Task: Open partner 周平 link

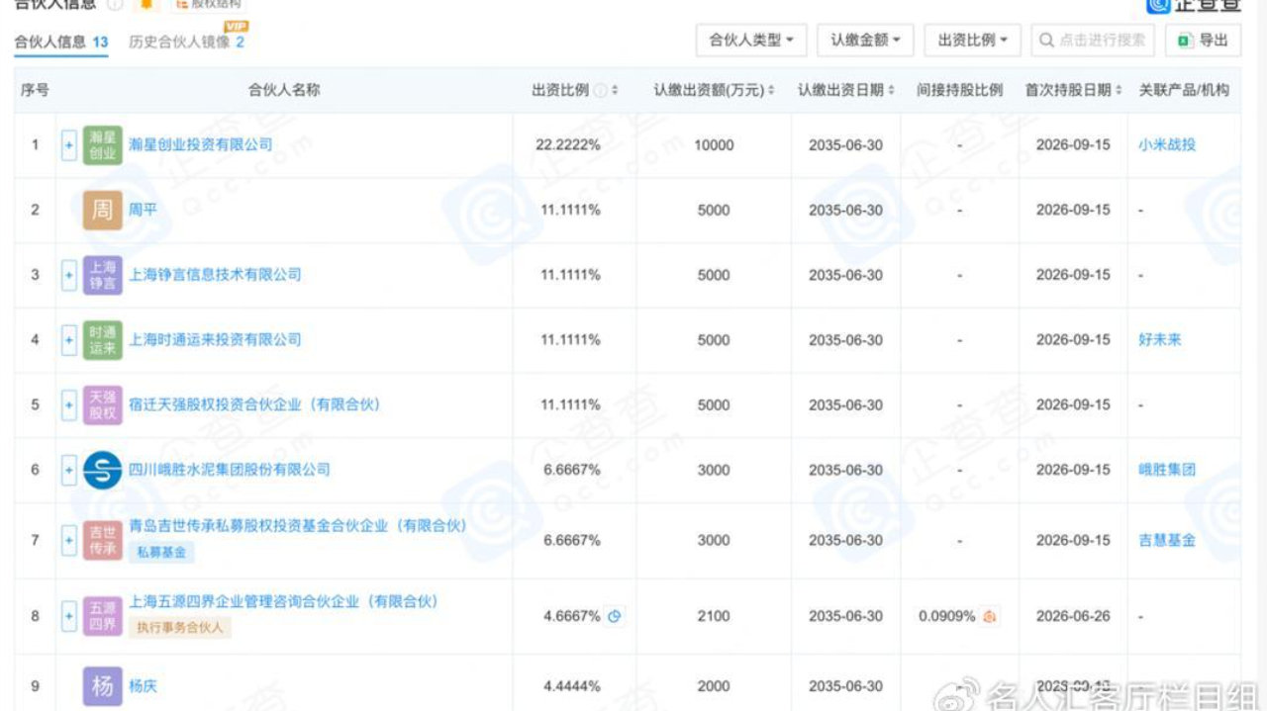Action: pyautogui.click(x=144, y=210)
